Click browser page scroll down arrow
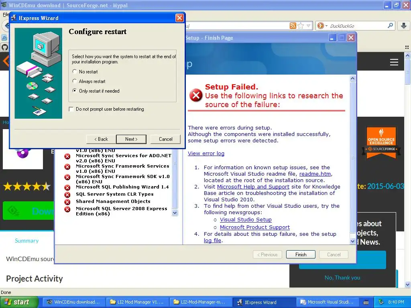Image resolution: width=411 pixels, height=308 pixels. tap(407, 284)
